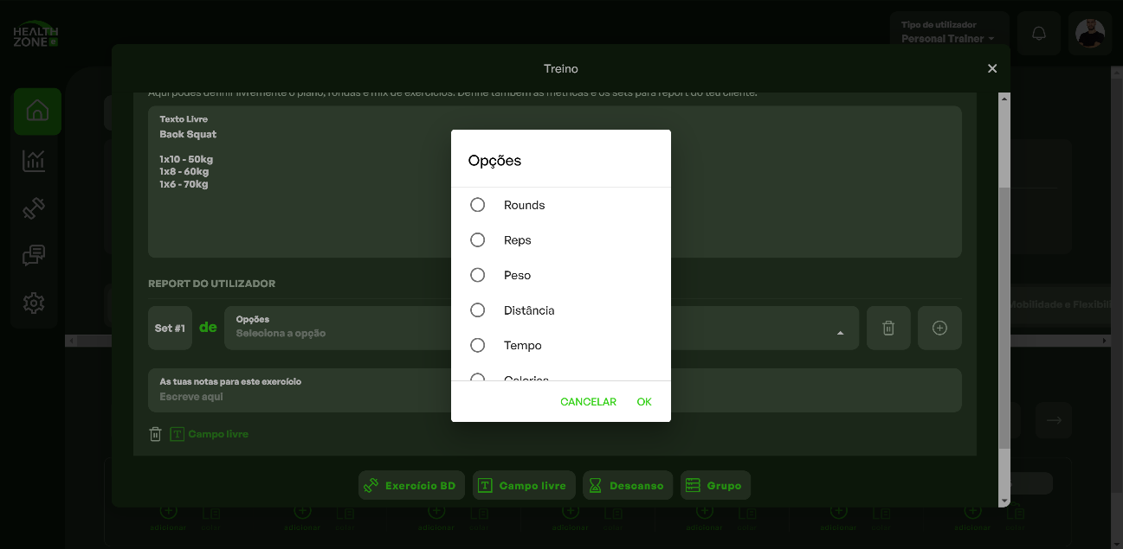
Task: Click CANCELAR in the Opções dialog
Action: 588,402
